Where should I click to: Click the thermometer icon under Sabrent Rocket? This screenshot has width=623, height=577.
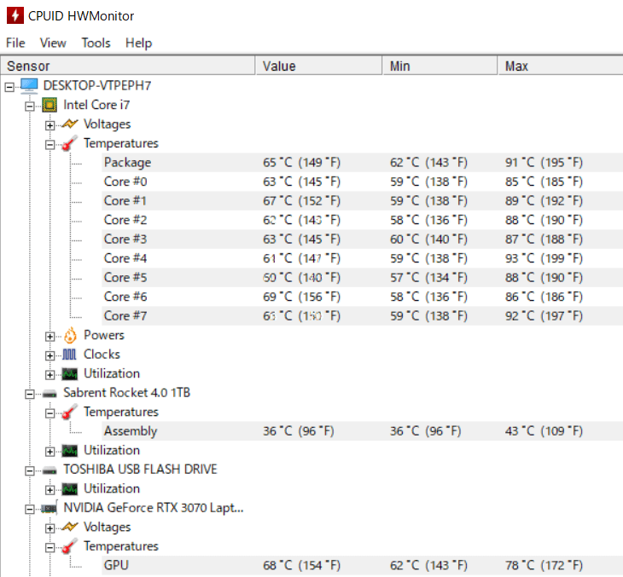[x=70, y=412]
